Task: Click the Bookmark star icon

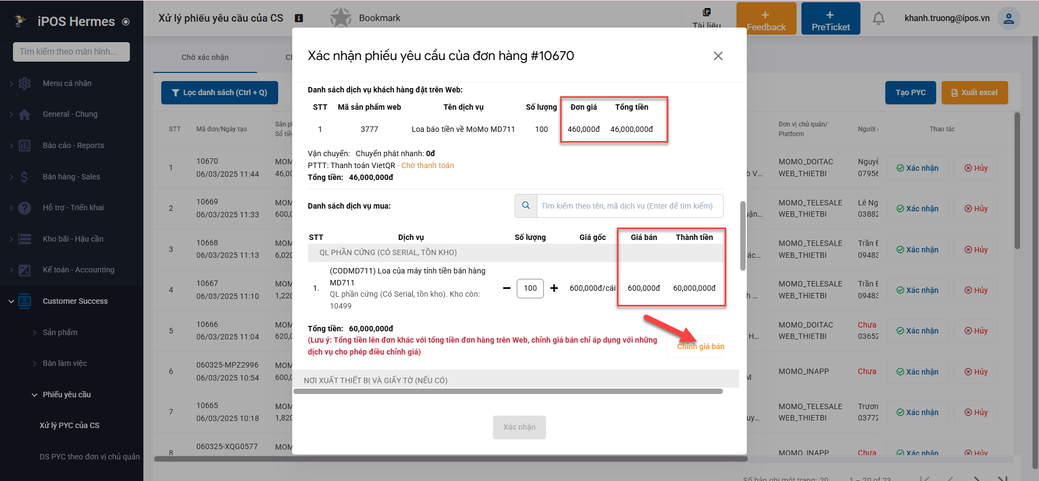Action: click(341, 18)
